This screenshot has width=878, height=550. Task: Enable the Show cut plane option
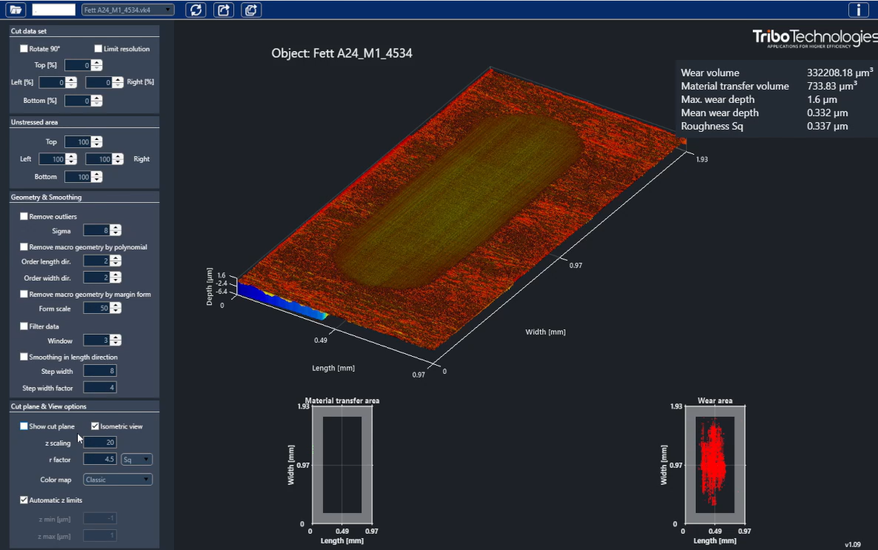click(23, 426)
